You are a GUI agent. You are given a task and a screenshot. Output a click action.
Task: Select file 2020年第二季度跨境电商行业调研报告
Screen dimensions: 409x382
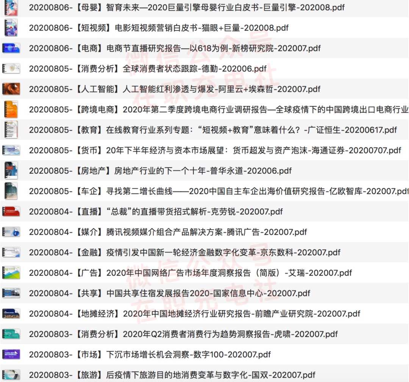tap(219, 109)
